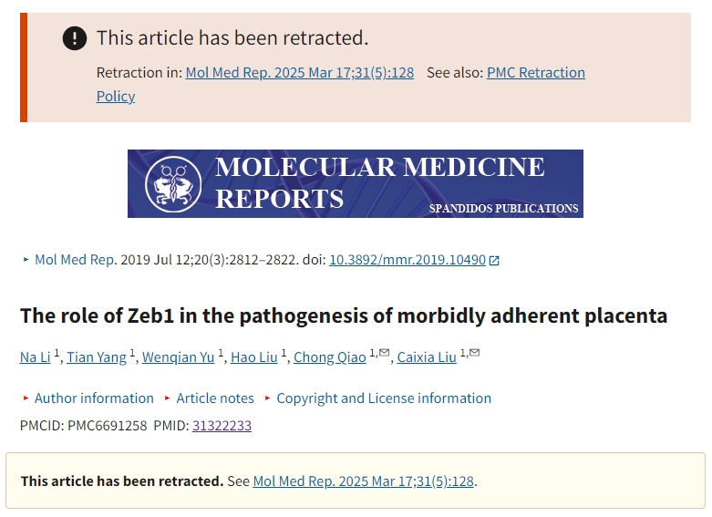This screenshot has width=712, height=517.
Task: Expand the Author information section
Action: click(88, 398)
